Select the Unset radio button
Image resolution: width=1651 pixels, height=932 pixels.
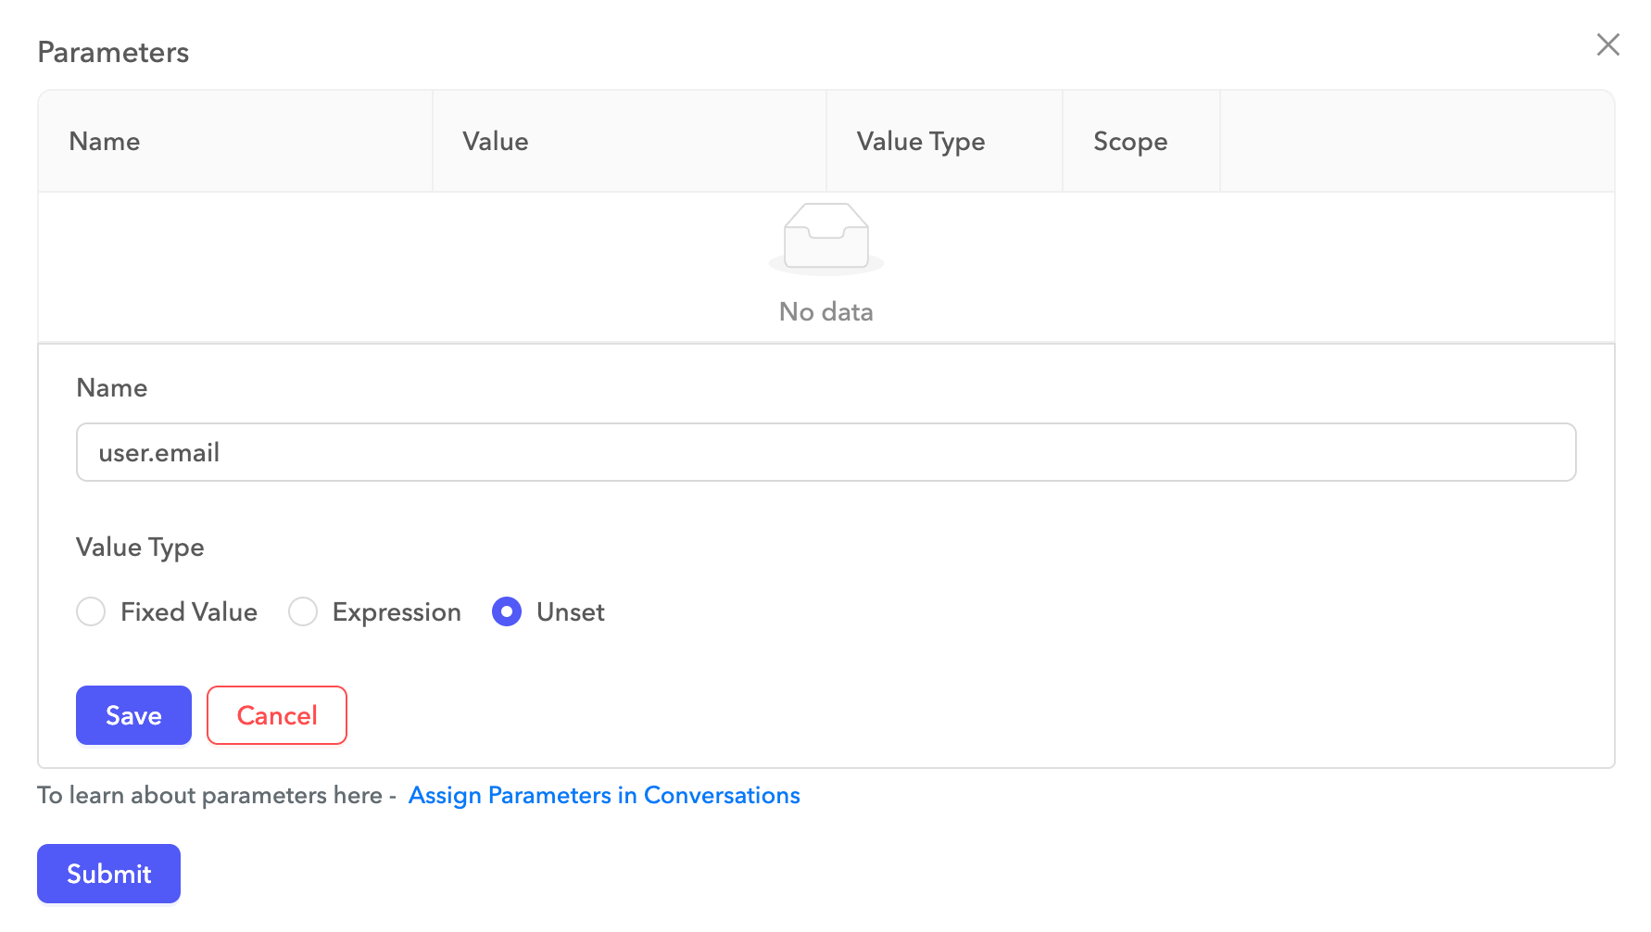507,611
